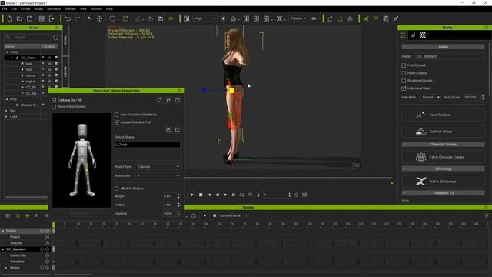Screen dimensions: 492x277
Task: Click the Home view toolbar icon
Action: (233, 18)
